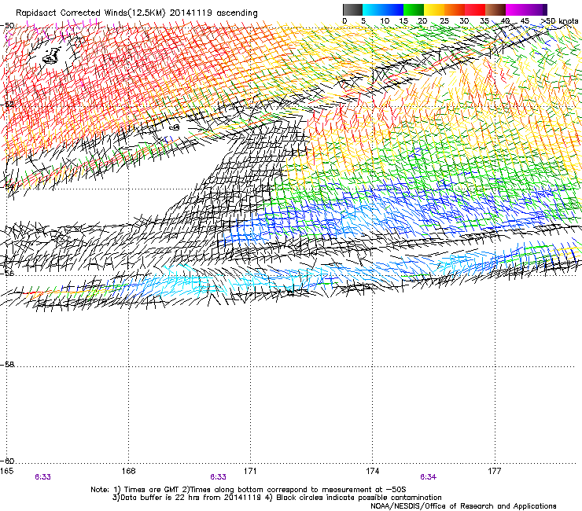Click the latitude axis label '-56'
This screenshot has width=582, height=511.
click(x=7, y=274)
